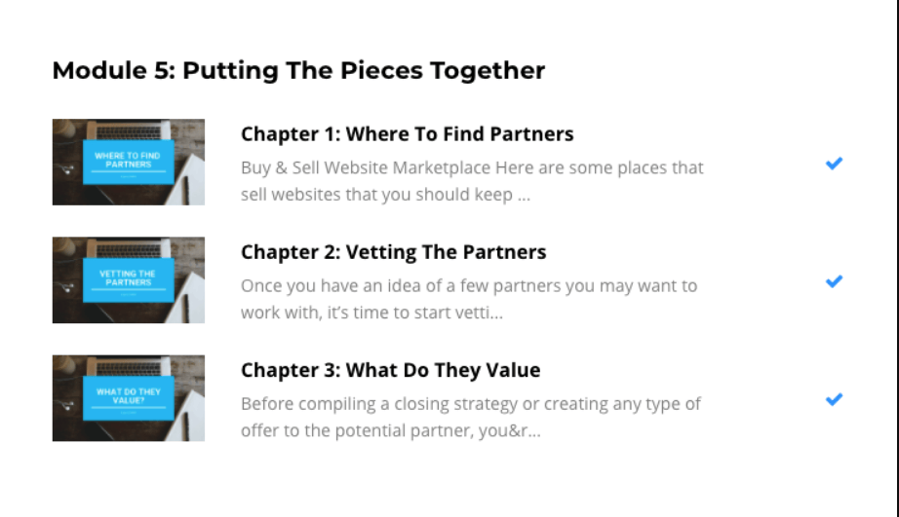Screen dimensions: 899x517
Task: Click the Chapter 1 blue completion checkmark
Action: (834, 164)
